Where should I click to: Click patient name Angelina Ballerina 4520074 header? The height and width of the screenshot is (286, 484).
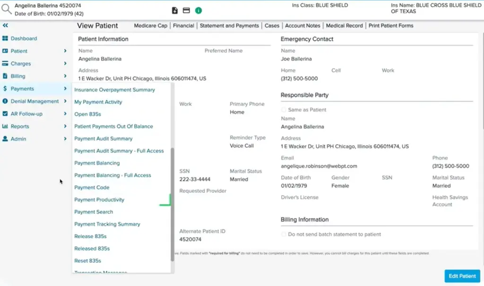point(48,6)
